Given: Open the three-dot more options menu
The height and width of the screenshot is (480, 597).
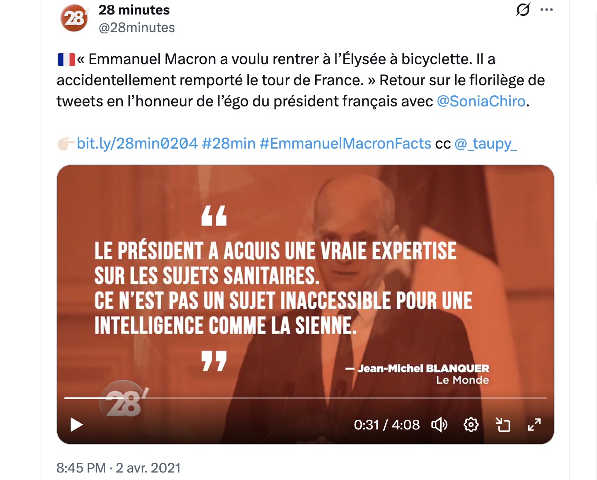Looking at the screenshot, I should pos(546,10).
